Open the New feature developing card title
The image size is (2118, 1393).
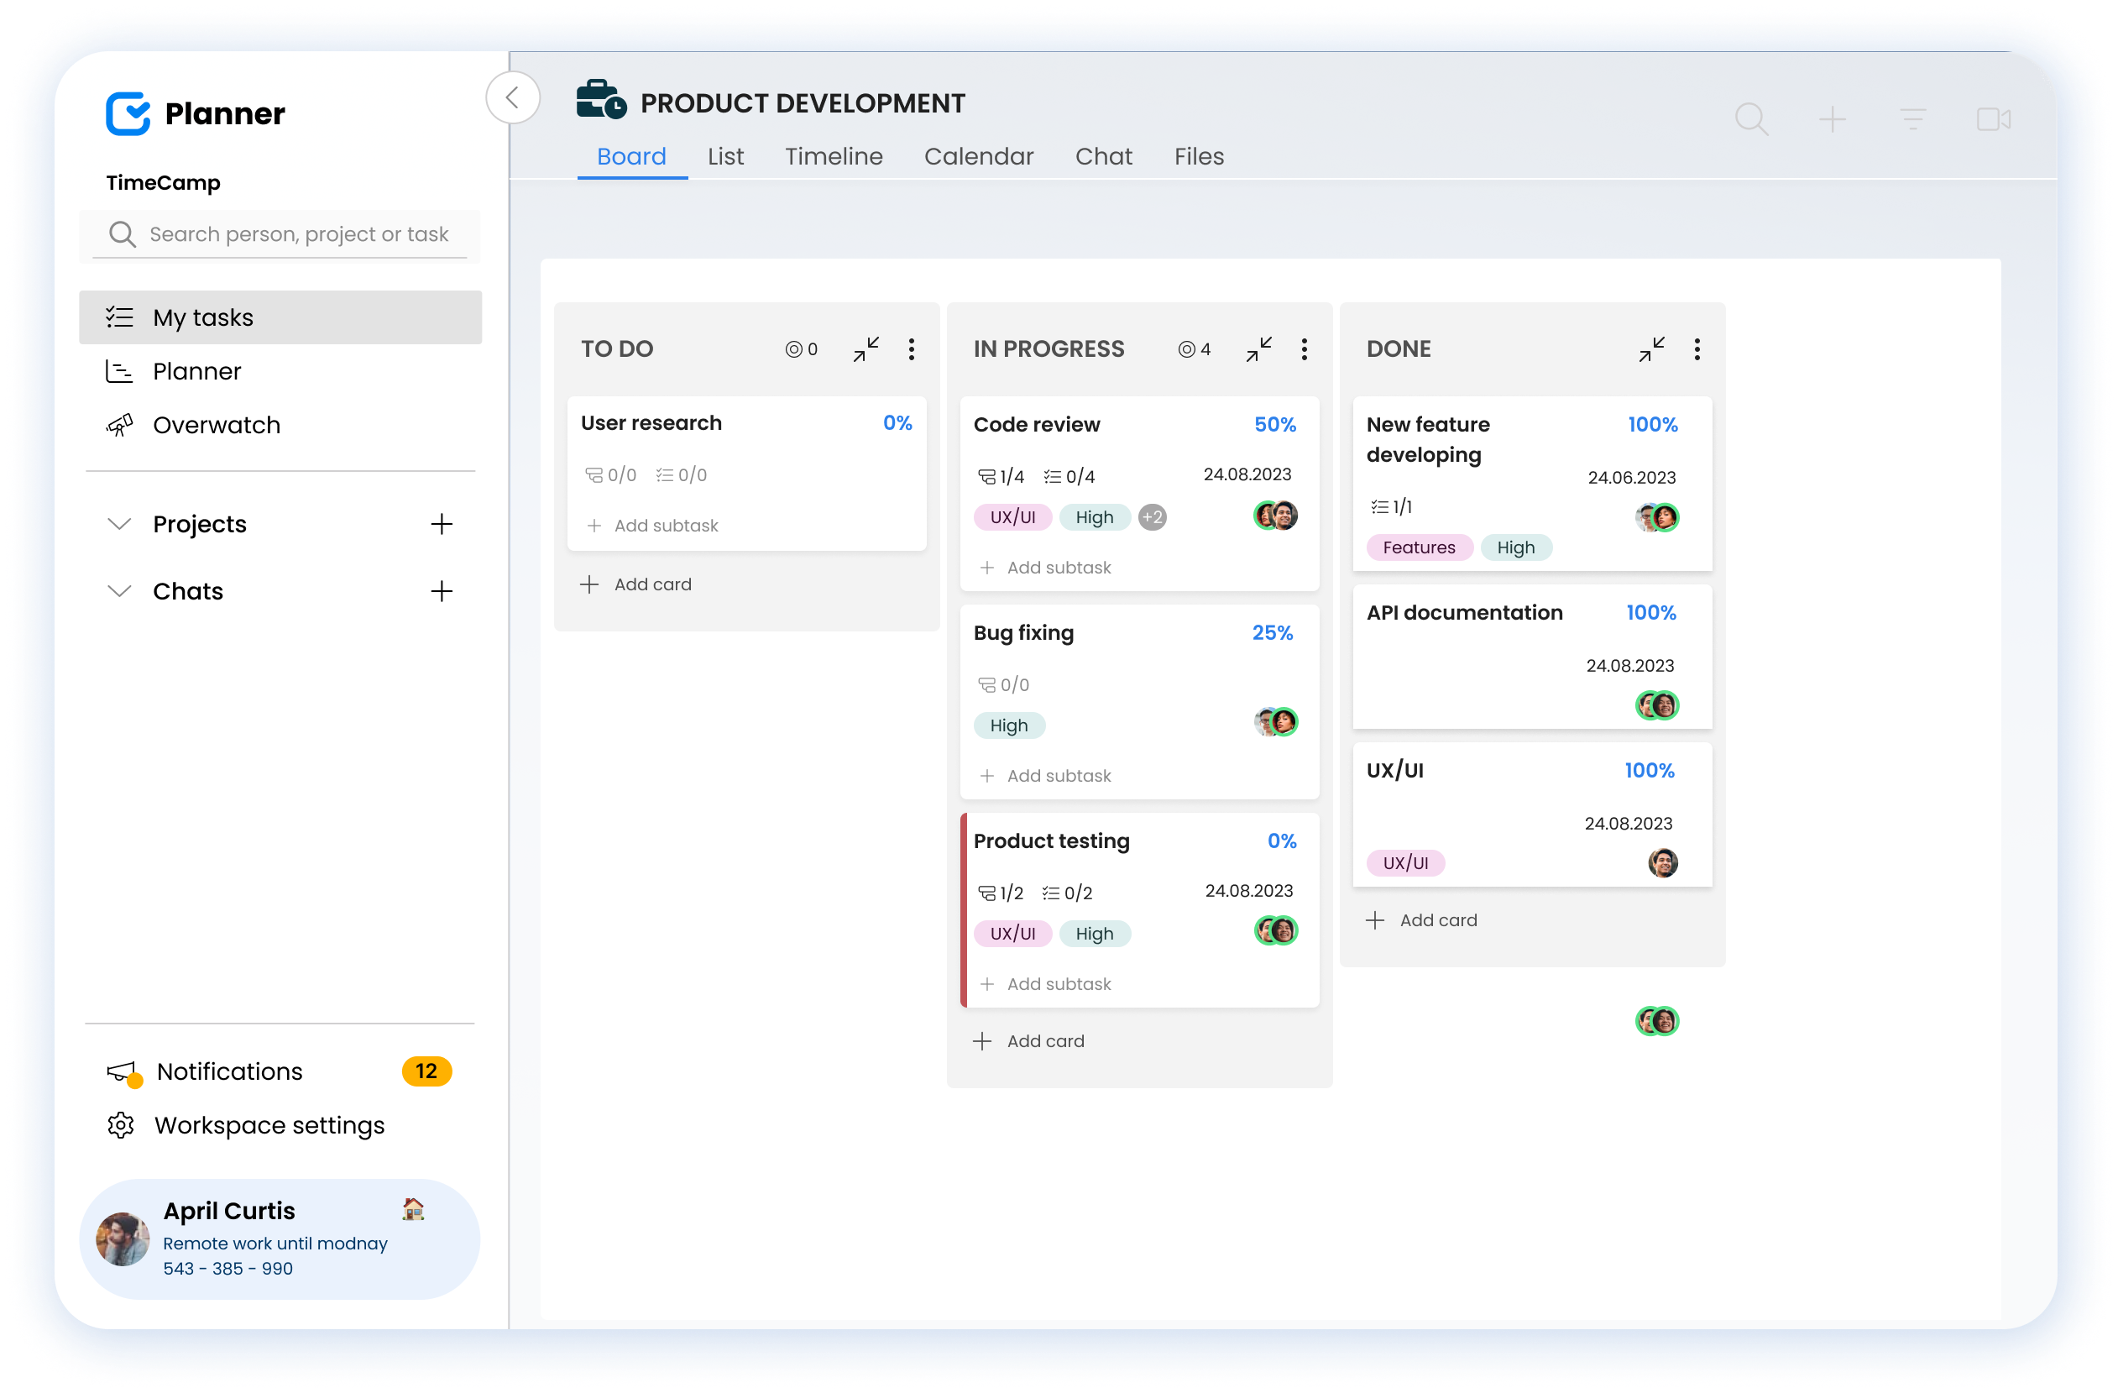pos(1427,440)
